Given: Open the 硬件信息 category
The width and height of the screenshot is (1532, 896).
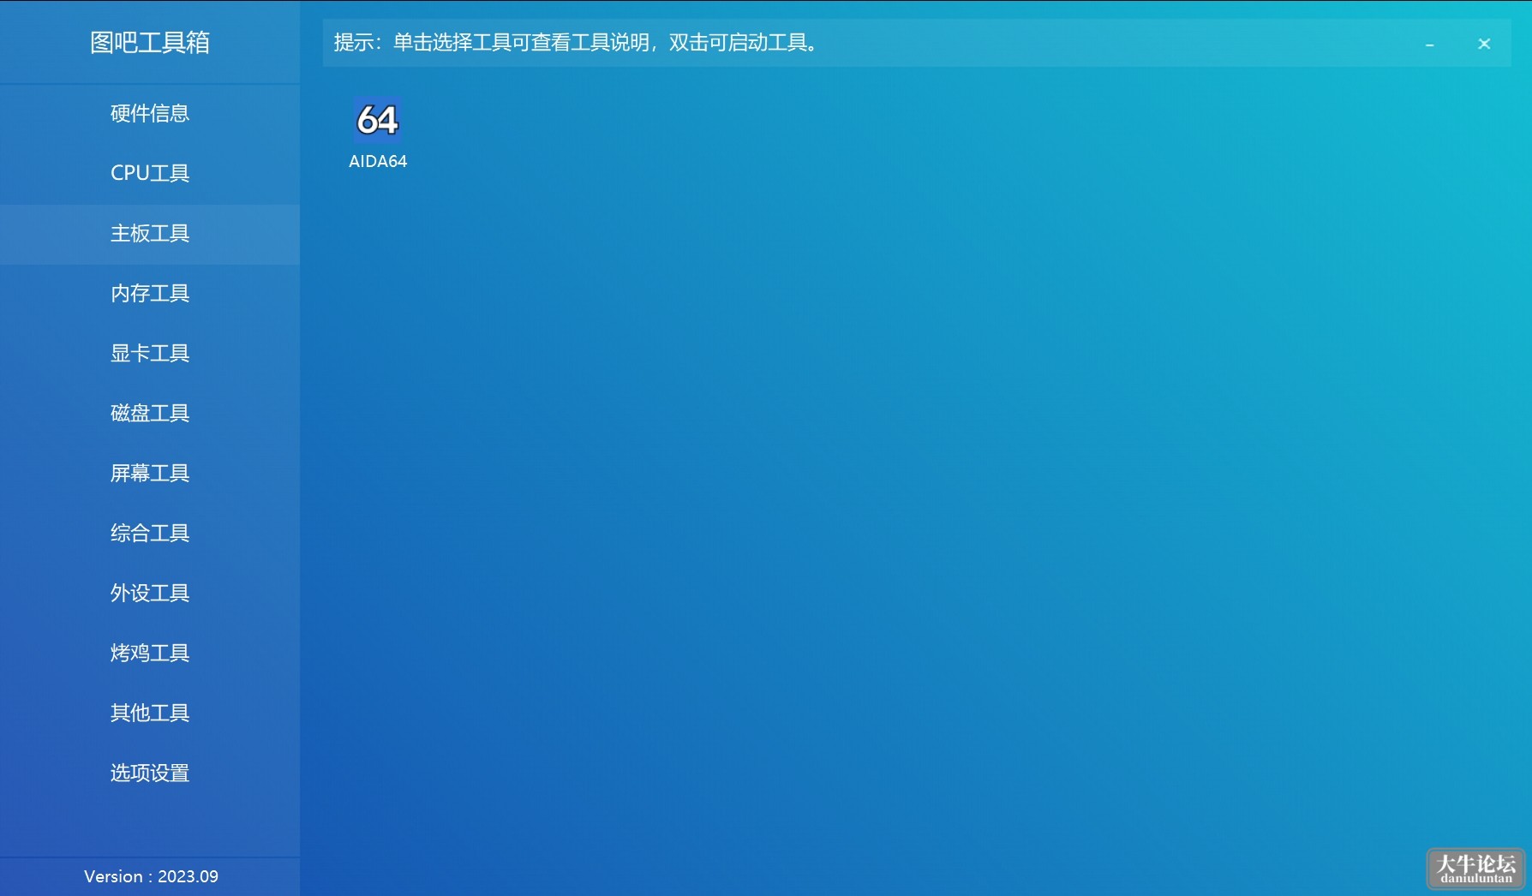Looking at the screenshot, I should tap(150, 113).
